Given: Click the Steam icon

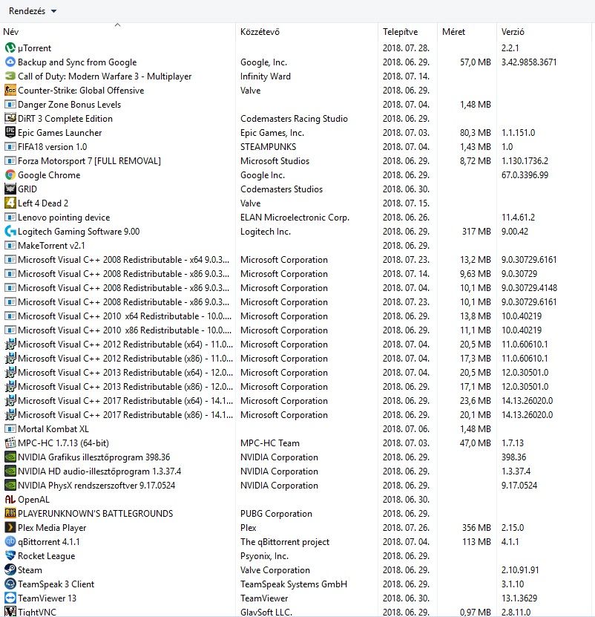Looking at the screenshot, I should 10,570.
